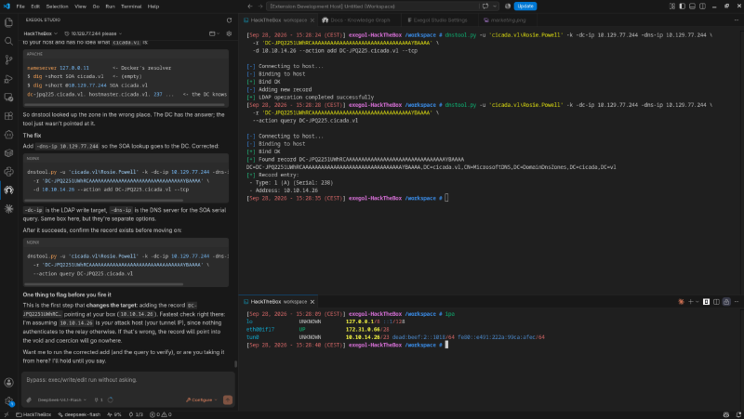Screen dimensions: 744x419
Task: Open the Help menu
Action: [x=153, y=7]
